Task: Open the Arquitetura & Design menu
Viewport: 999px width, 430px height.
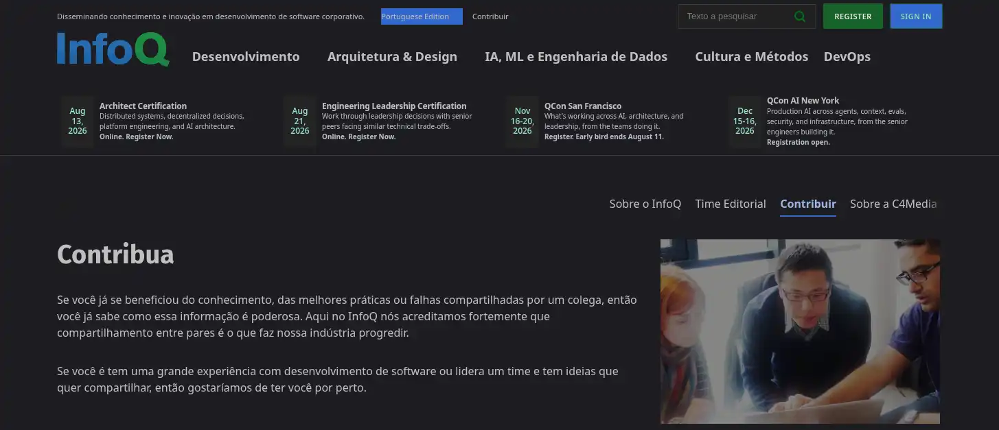Action: point(392,57)
